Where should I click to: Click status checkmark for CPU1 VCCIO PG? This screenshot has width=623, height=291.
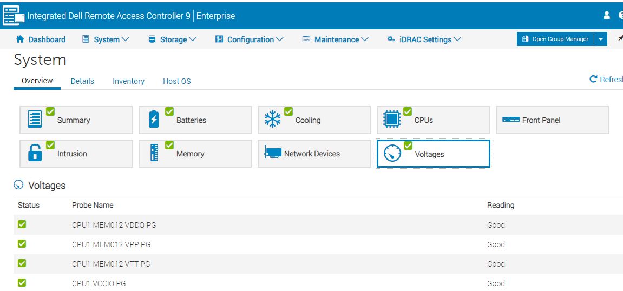point(22,283)
